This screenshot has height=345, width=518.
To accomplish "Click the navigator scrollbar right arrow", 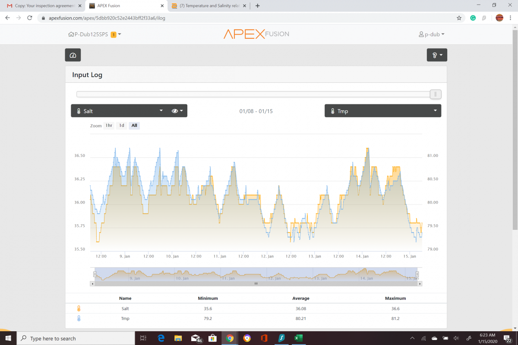I will [420, 283].
